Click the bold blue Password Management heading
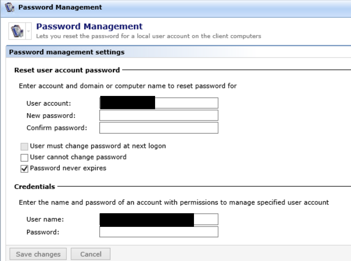 (89, 27)
